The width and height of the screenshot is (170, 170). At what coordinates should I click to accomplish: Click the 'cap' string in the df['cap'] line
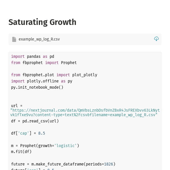coord(22,133)
